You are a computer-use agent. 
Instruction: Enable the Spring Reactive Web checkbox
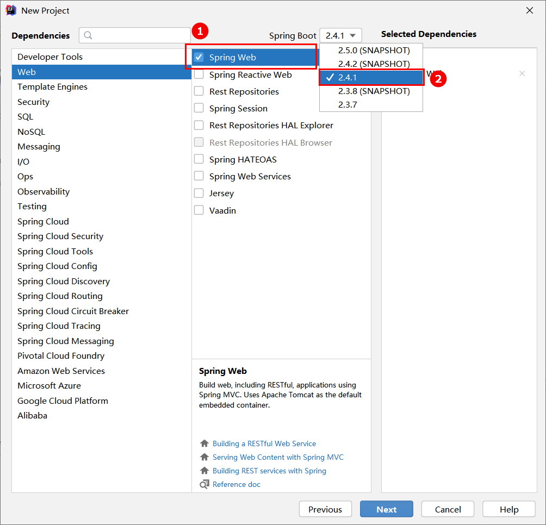coord(199,74)
